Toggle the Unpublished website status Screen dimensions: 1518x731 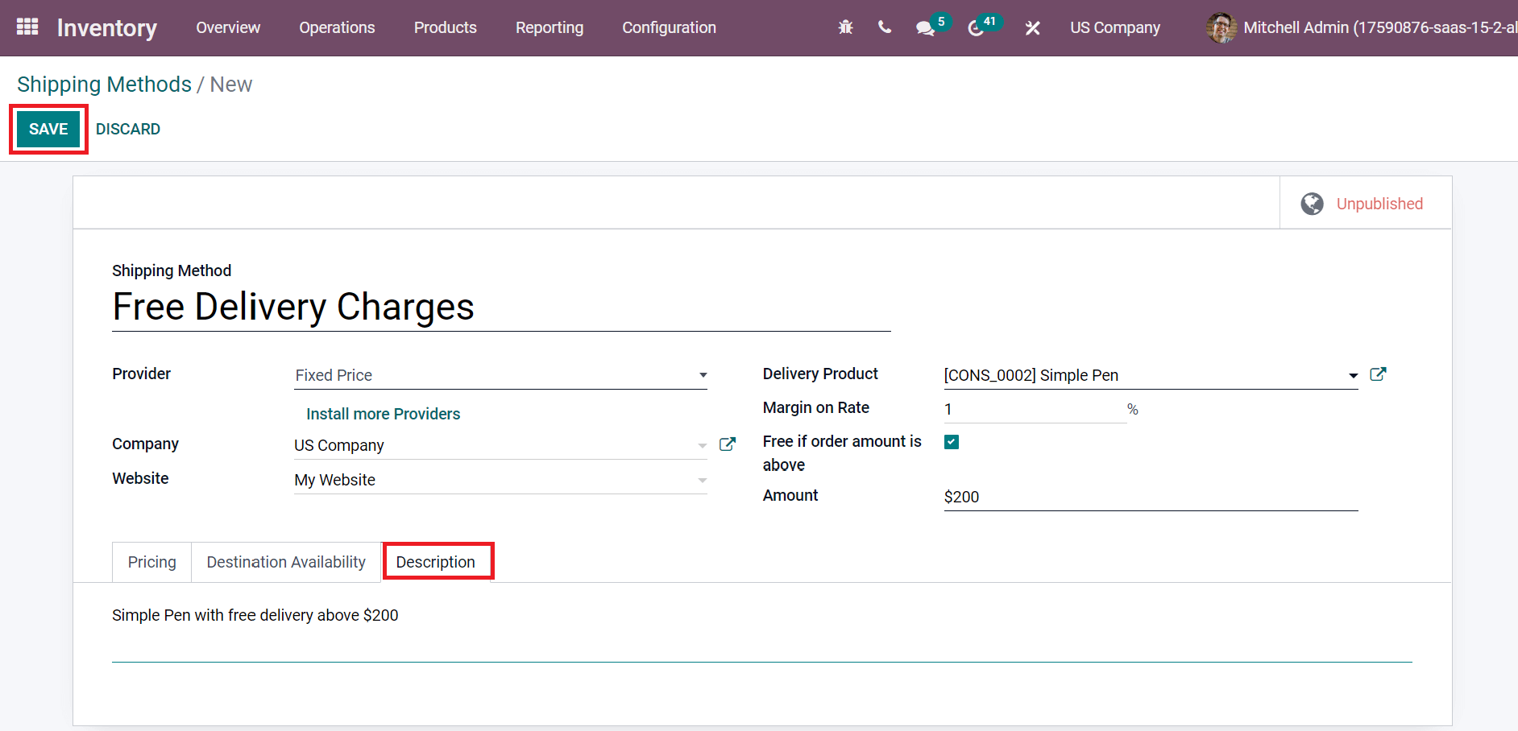pyautogui.click(x=1365, y=204)
